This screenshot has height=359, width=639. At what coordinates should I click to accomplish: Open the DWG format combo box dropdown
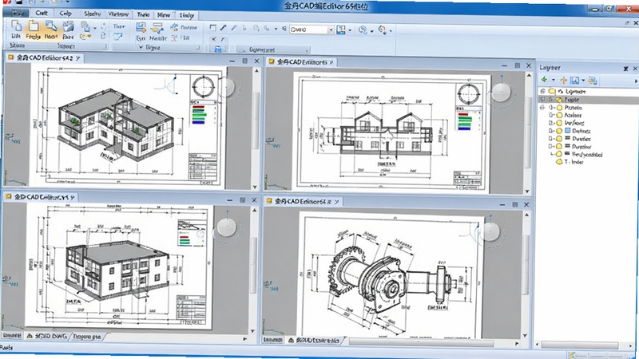331,30
